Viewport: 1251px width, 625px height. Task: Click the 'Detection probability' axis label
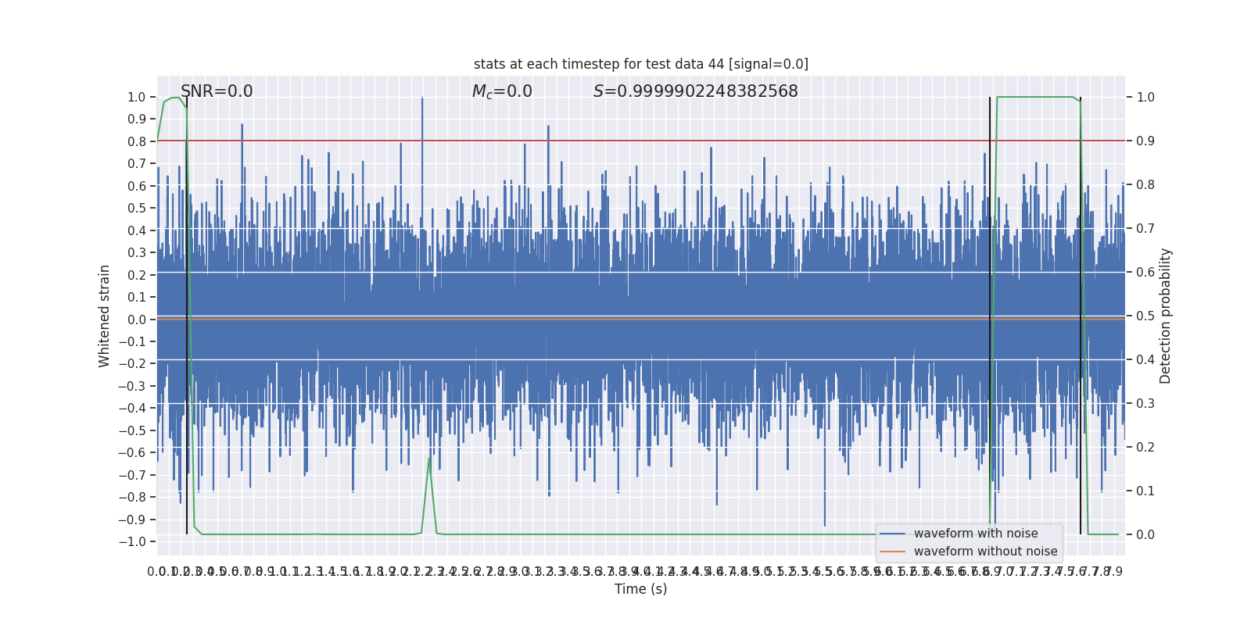click(x=1166, y=316)
